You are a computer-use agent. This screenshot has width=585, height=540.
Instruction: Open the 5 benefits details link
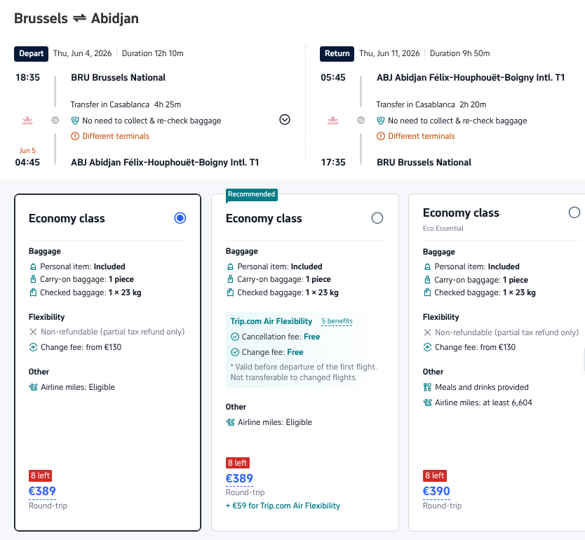[x=337, y=321]
